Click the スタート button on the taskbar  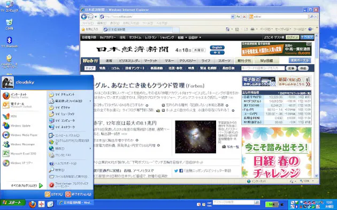coord(13,203)
